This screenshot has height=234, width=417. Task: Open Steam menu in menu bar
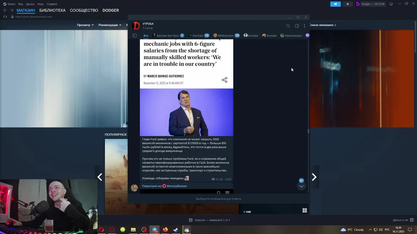point(9,4)
